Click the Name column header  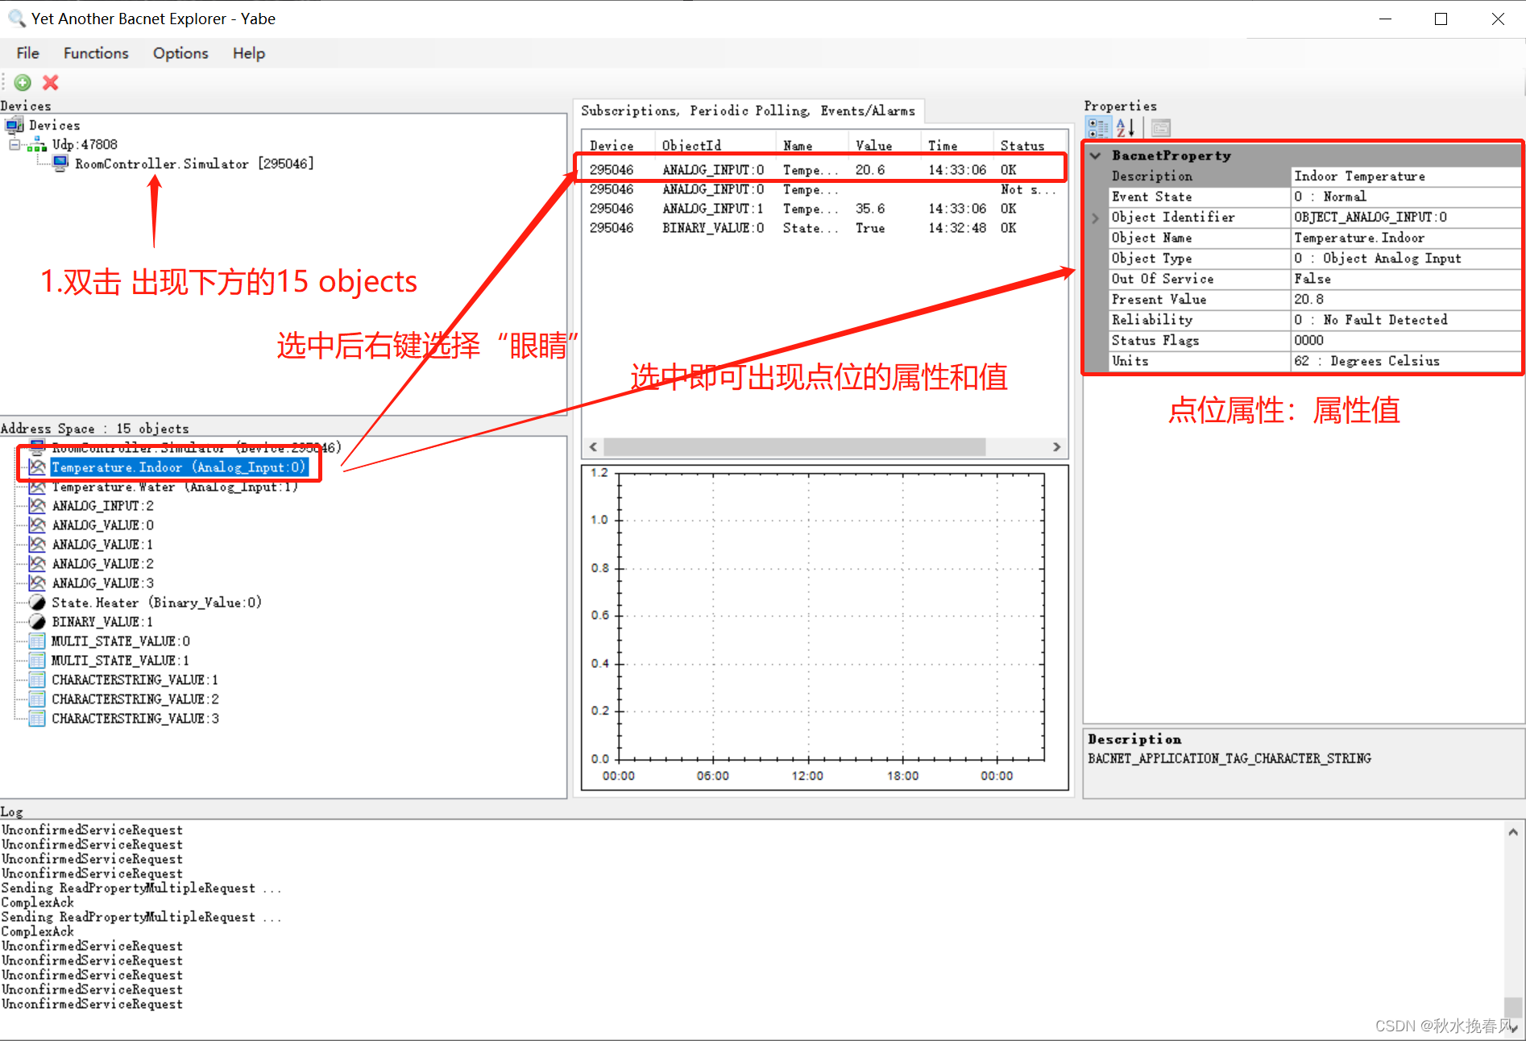(811, 146)
